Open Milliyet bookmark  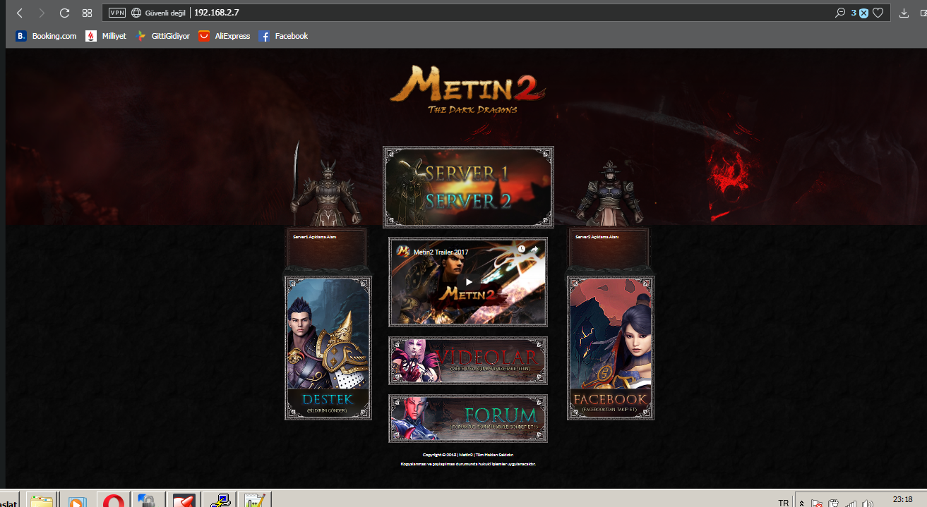pos(106,36)
